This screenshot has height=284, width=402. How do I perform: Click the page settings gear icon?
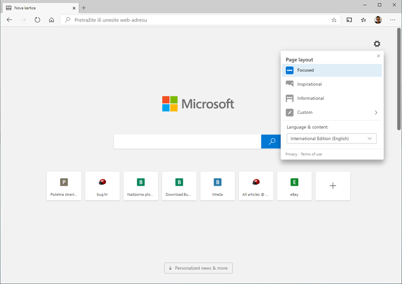(x=377, y=44)
